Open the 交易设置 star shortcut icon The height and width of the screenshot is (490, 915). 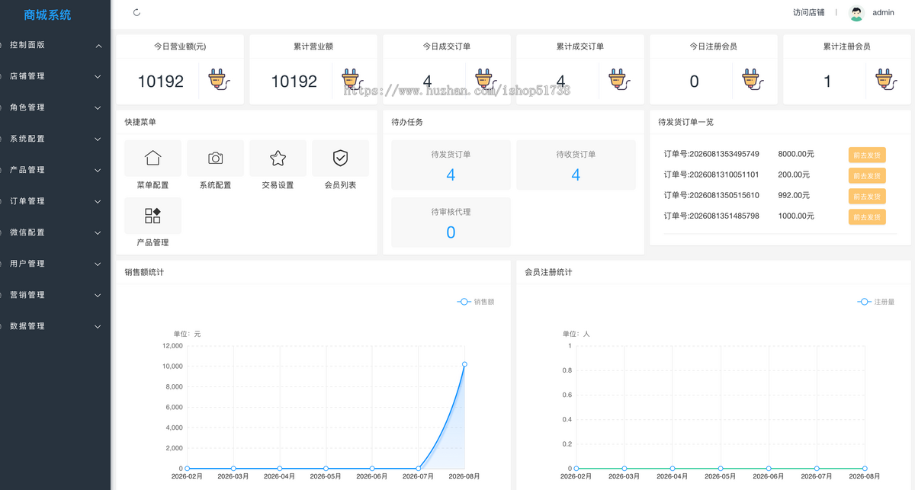point(278,158)
